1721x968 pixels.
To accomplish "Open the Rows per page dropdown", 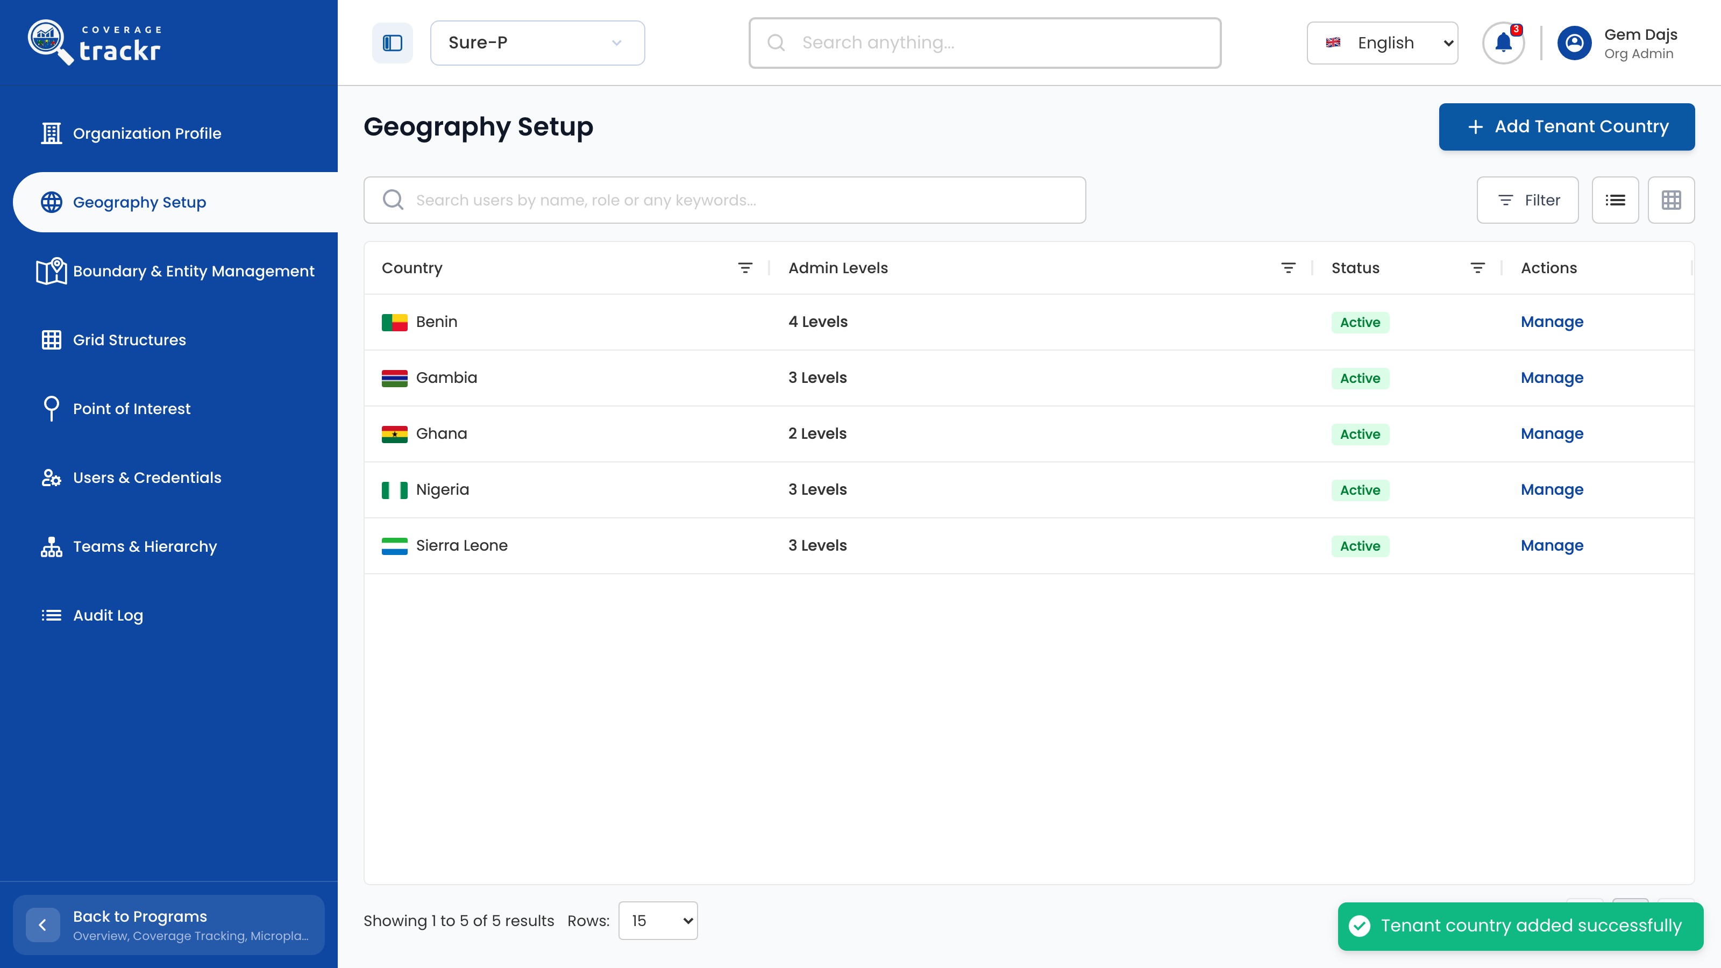I will point(657,921).
